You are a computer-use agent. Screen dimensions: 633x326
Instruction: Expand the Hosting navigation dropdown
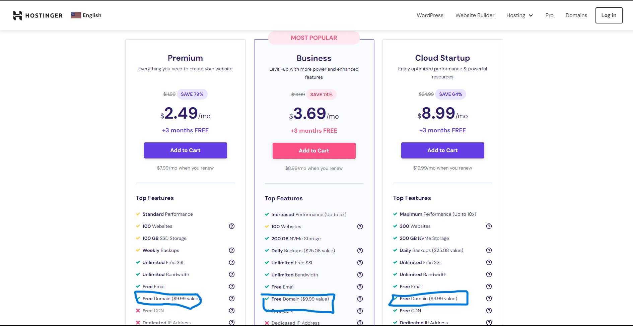519,15
